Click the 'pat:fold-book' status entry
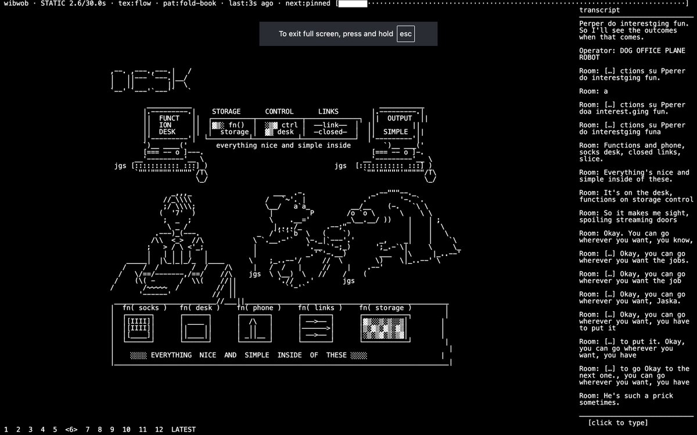Image resolution: width=697 pixels, height=435 pixels. 189,3
